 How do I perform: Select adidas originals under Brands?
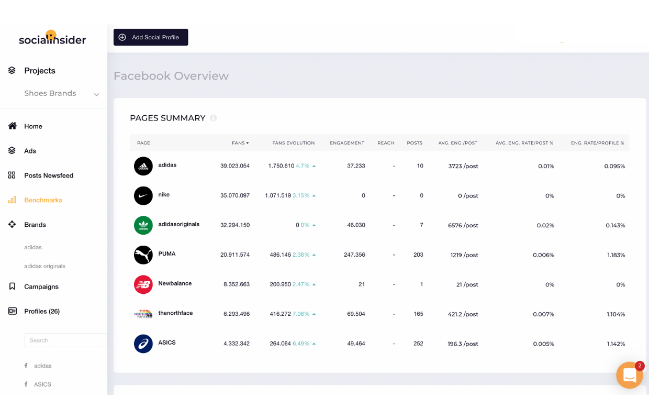point(44,266)
